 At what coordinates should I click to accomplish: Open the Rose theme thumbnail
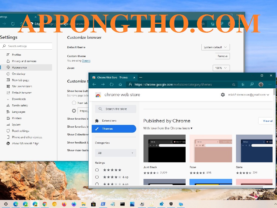point(211,148)
